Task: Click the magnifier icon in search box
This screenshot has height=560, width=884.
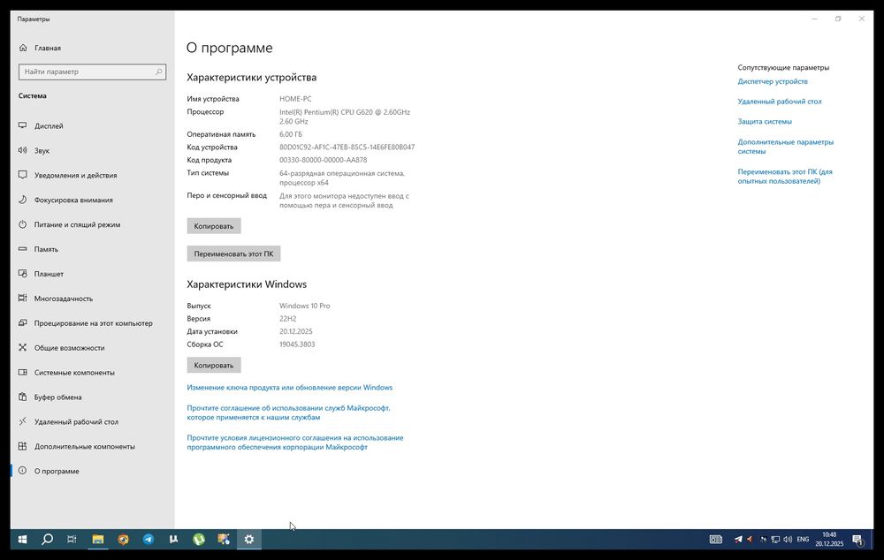Action: (159, 72)
